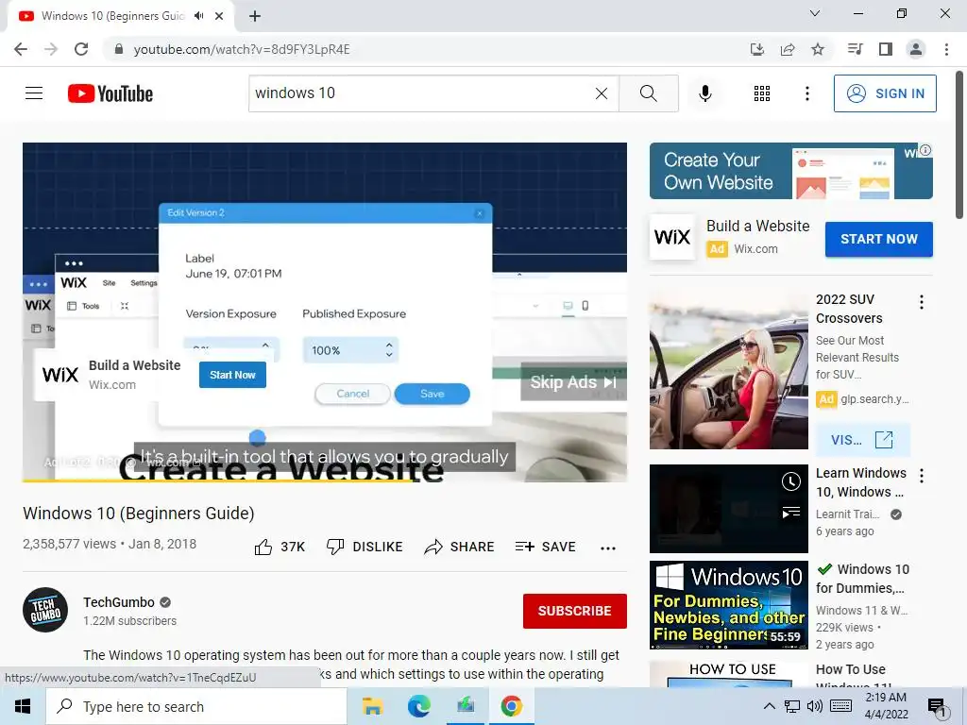Viewport: 967px width, 725px height.
Task: Click the ad info icon on banner
Action: coord(925,150)
